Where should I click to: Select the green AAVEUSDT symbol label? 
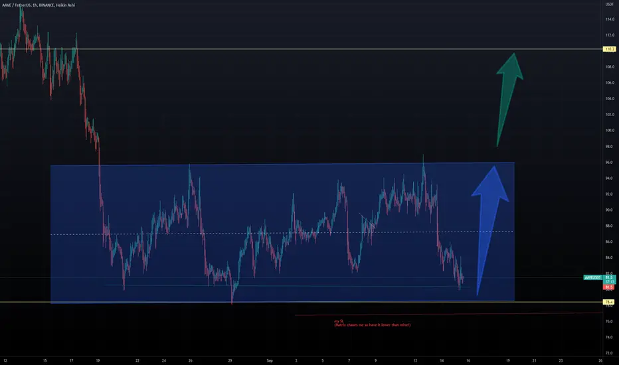click(592, 277)
